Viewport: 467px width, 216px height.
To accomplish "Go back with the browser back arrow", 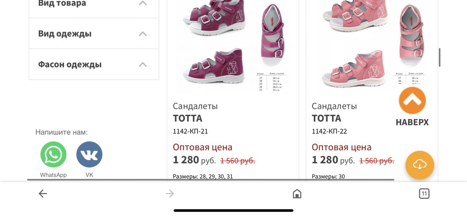I will click(x=43, y=194).
